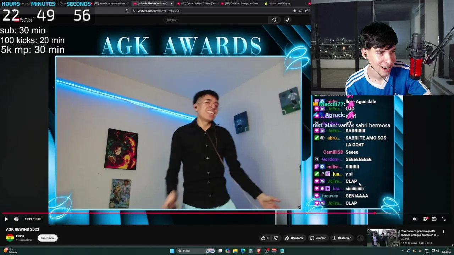
Task: Open the Task View taskbar icon
Action: (x=220, y=251)
